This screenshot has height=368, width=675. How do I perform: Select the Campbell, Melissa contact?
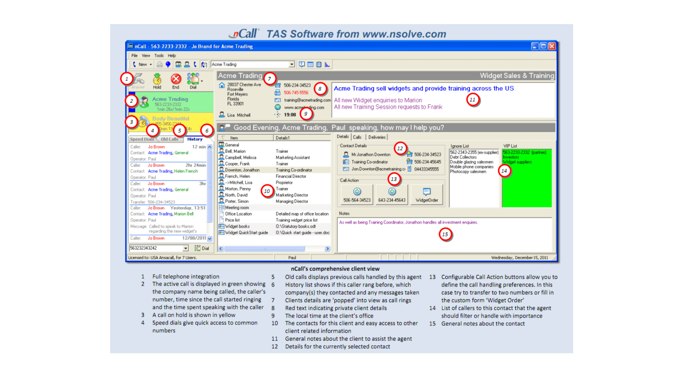[274, 158]
